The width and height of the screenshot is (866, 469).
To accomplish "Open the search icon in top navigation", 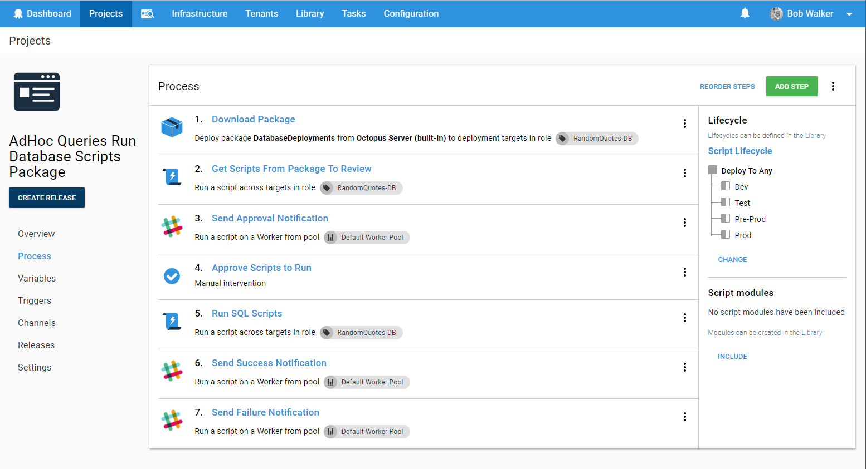I will click(x=147, y=14).
